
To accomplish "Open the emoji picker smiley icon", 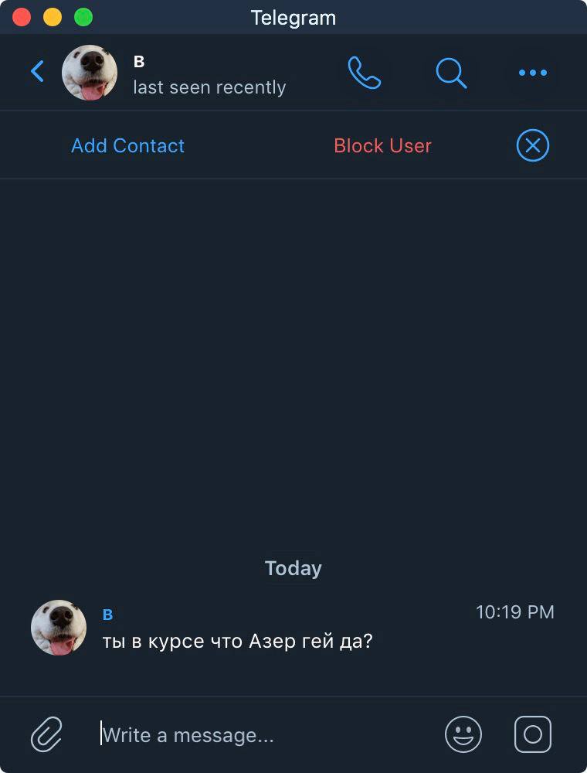I will coord(463,734).
